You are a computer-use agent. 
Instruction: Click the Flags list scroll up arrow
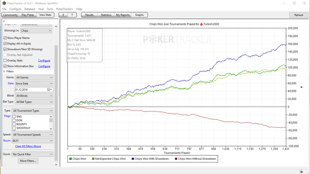51,117
